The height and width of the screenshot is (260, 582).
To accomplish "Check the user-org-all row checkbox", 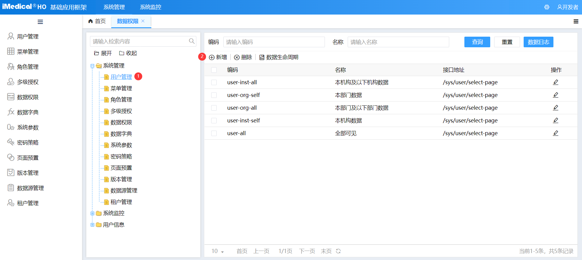I will (x=214, y=108).
